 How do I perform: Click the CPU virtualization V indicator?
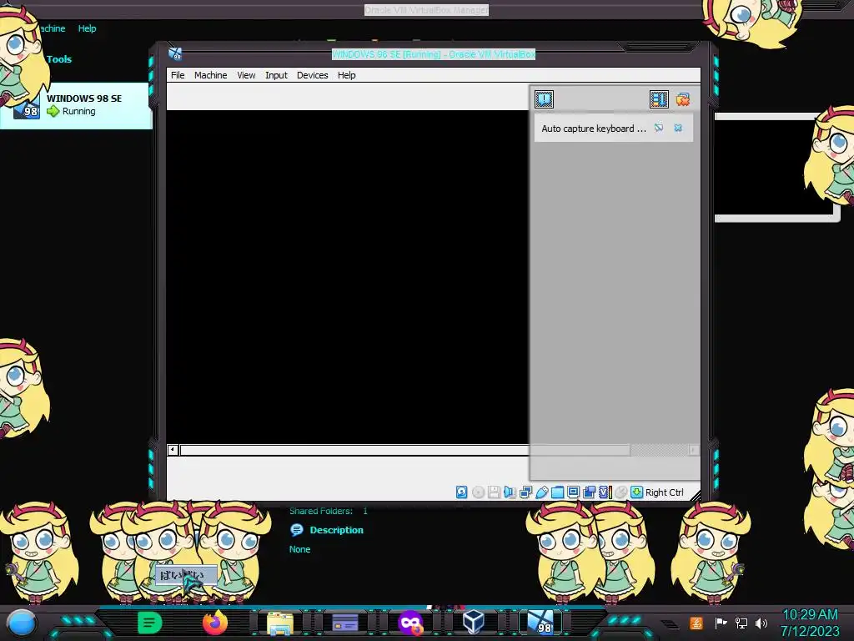(605, 492)
